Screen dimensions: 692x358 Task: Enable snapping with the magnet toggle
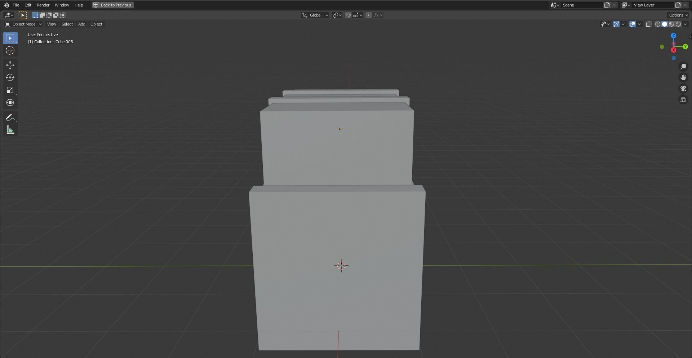click(348, 15)
